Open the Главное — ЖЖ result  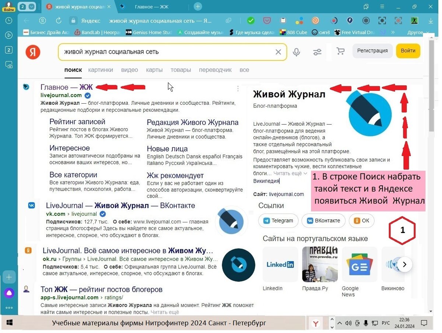tap(67, 87)
